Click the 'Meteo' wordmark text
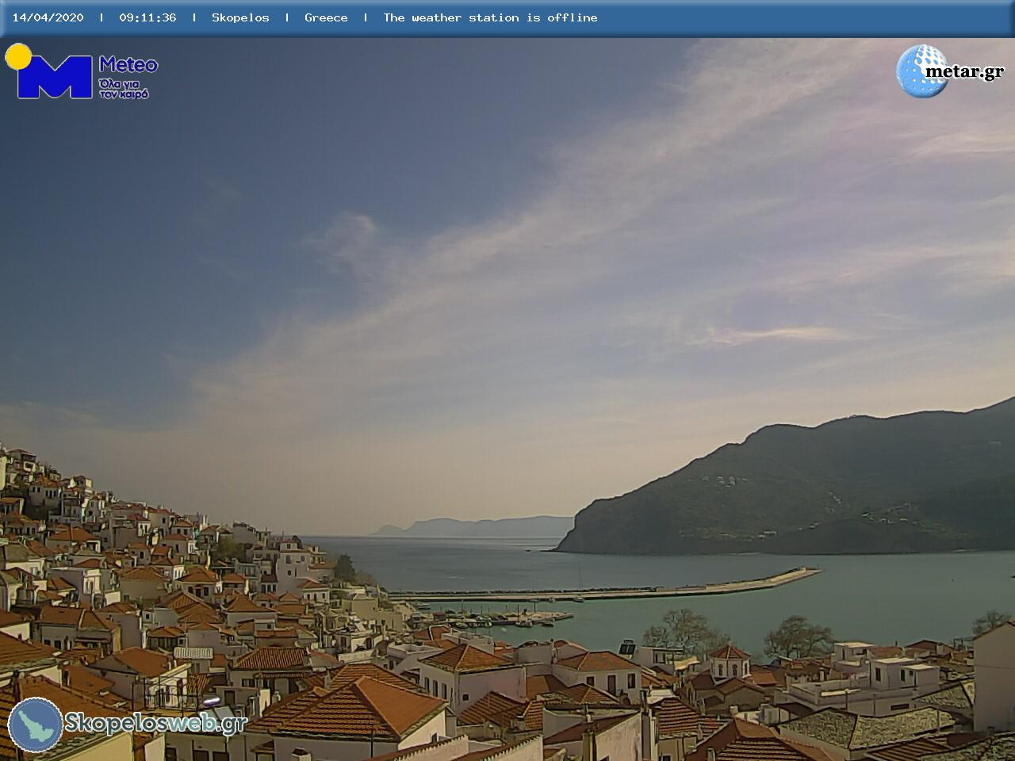 pos(128,65)
